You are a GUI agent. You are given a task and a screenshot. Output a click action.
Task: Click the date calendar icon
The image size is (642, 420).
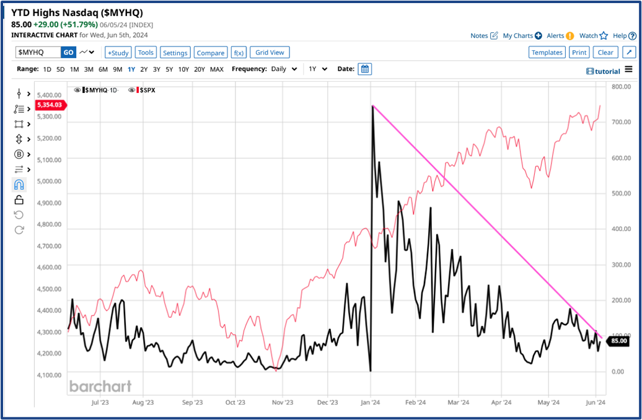tap(364, 69)
